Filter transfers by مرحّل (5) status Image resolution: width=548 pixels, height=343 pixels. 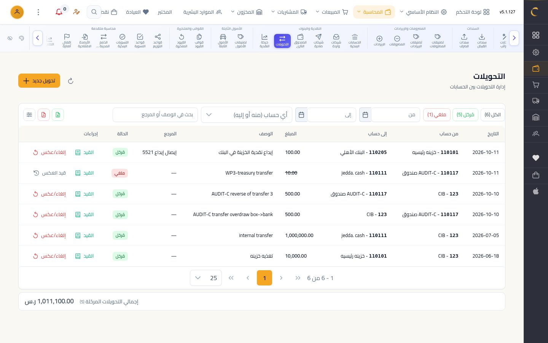tap(465, 115)
